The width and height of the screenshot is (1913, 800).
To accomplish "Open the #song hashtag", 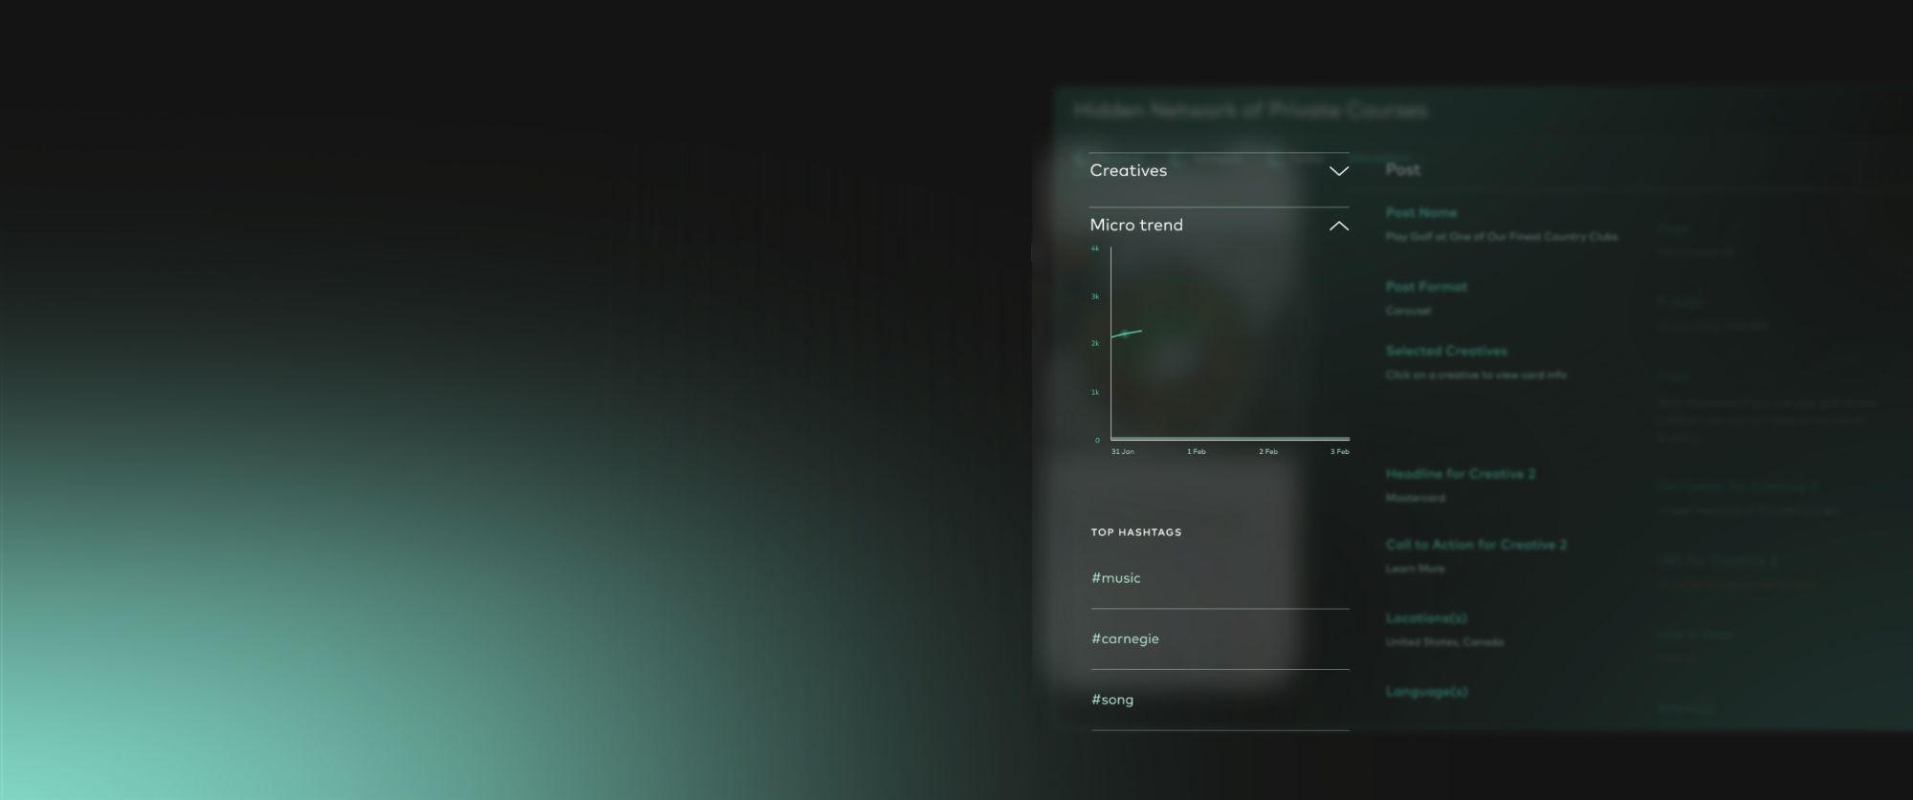I will point(1112,700).
